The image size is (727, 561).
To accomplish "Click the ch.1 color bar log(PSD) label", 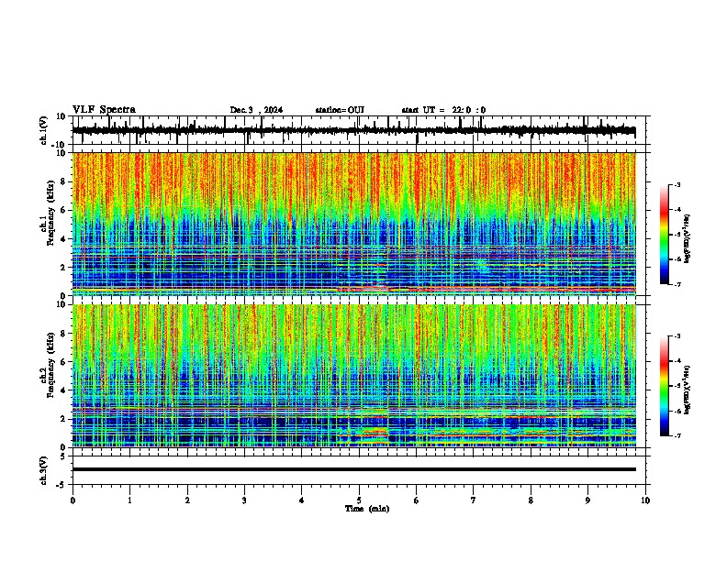I will click(687, 239).
